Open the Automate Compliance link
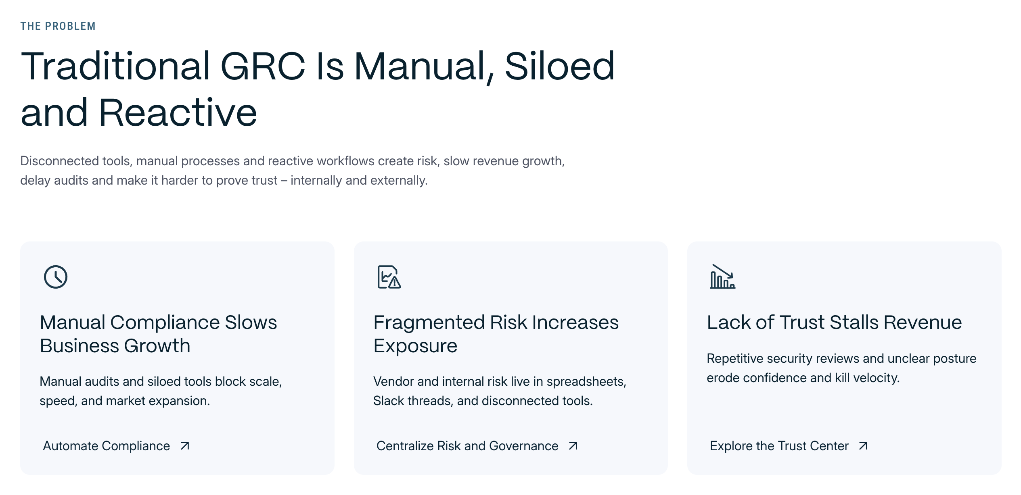1021x495 pixels. [x=107, y=446]
